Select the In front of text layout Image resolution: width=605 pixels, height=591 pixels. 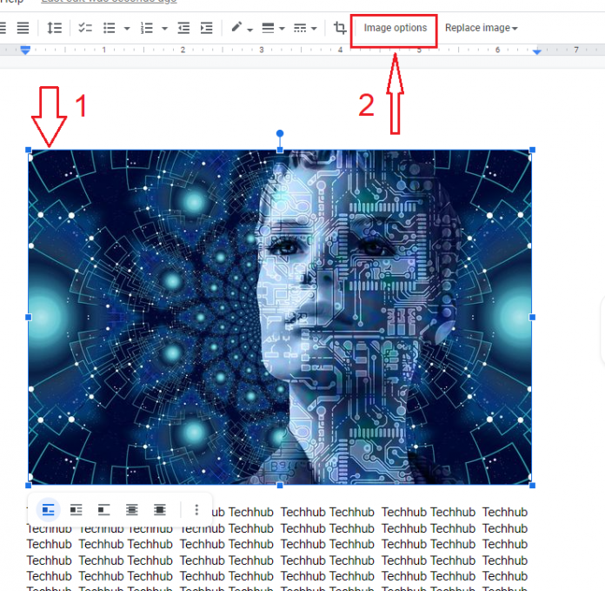coord(160,509)
